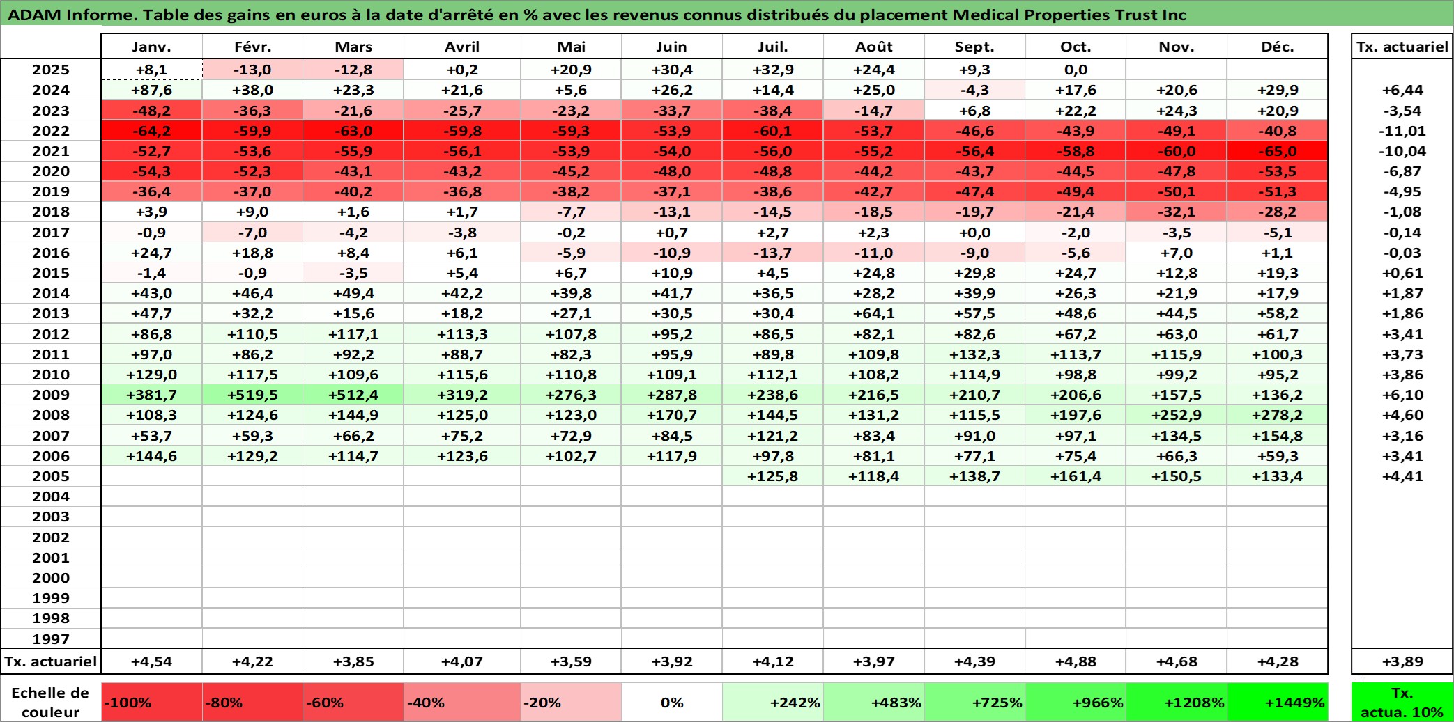Click actuarial rate +4,41 for 2005
1454x722 pixels.
1402,476
